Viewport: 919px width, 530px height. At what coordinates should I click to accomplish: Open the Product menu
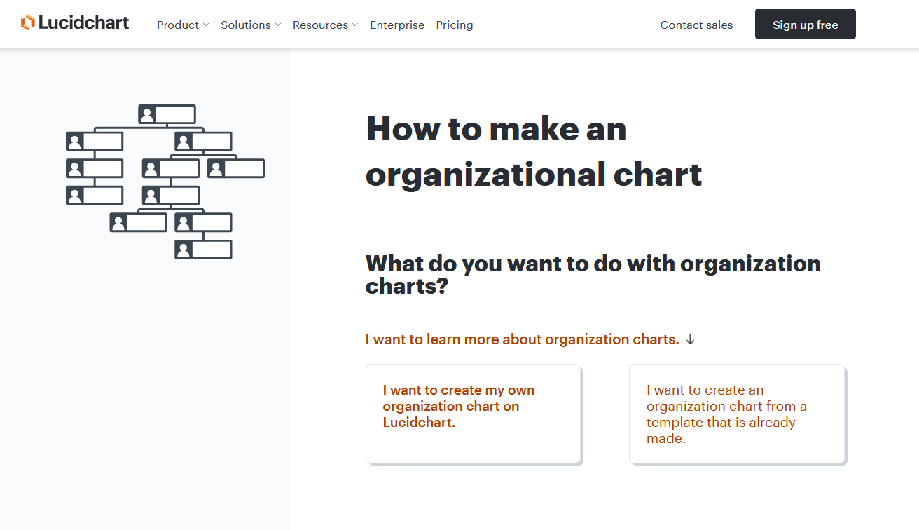(x=177, y=25)
